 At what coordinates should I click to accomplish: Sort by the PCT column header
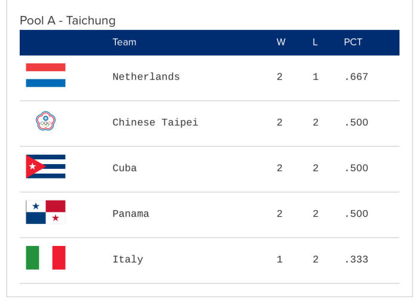pos(353,42)
